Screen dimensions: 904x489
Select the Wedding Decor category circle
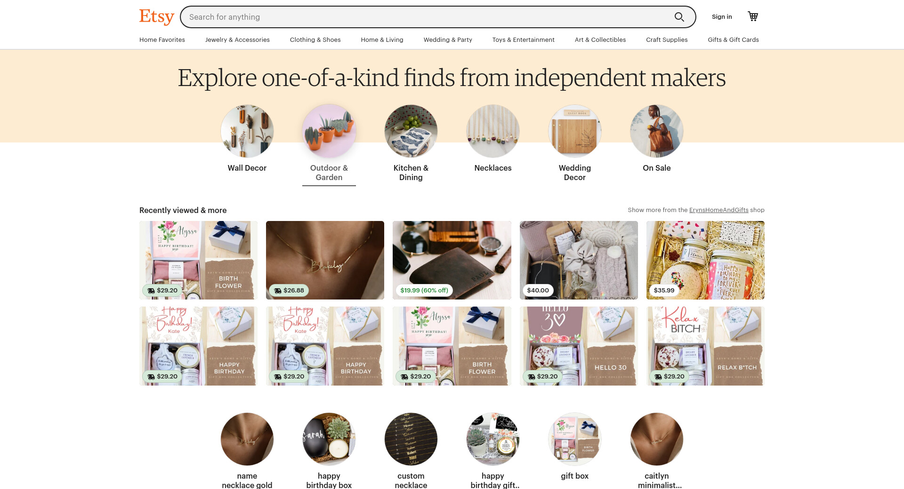point(575,131)
